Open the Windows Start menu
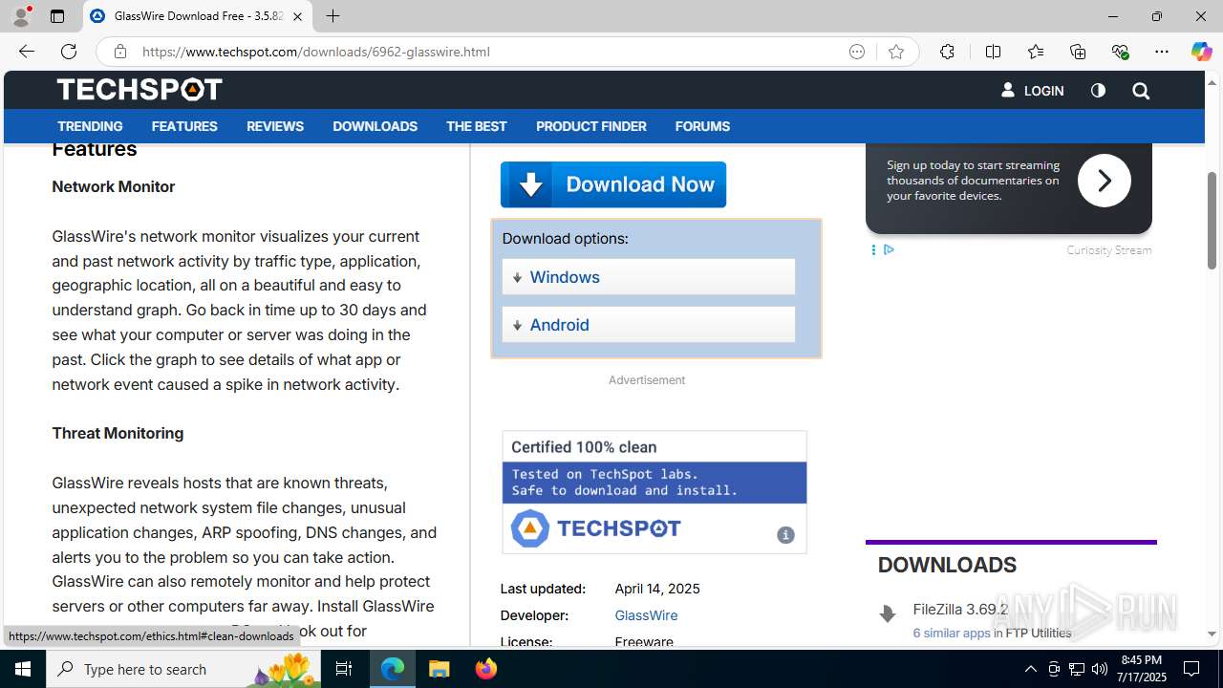The image size is (1223, 688). 23,669
